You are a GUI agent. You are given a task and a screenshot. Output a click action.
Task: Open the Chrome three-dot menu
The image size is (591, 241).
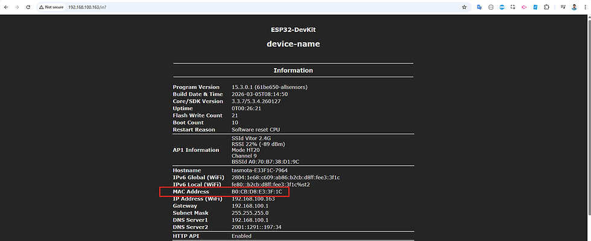pos(585,7)
